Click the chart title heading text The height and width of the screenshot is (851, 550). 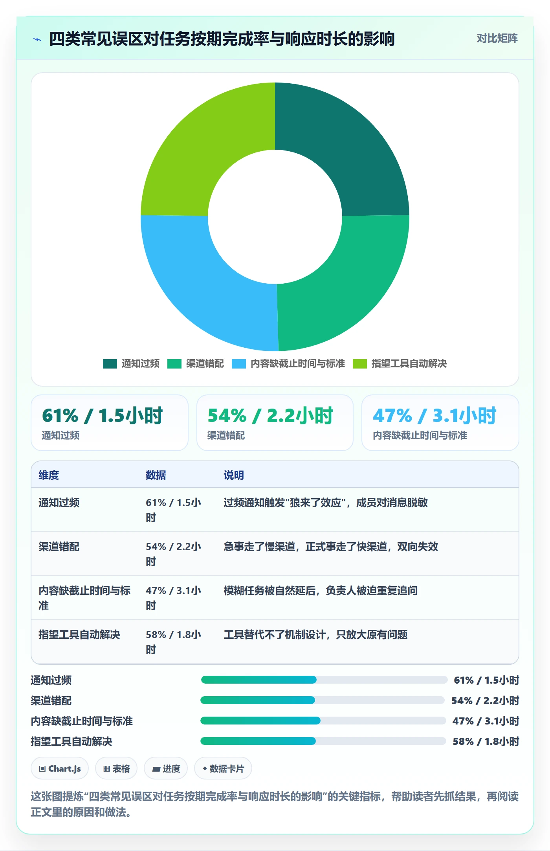[x=222, y=39]
